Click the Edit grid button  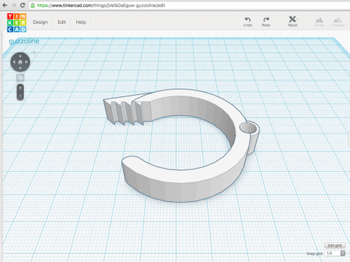point(335,245)
